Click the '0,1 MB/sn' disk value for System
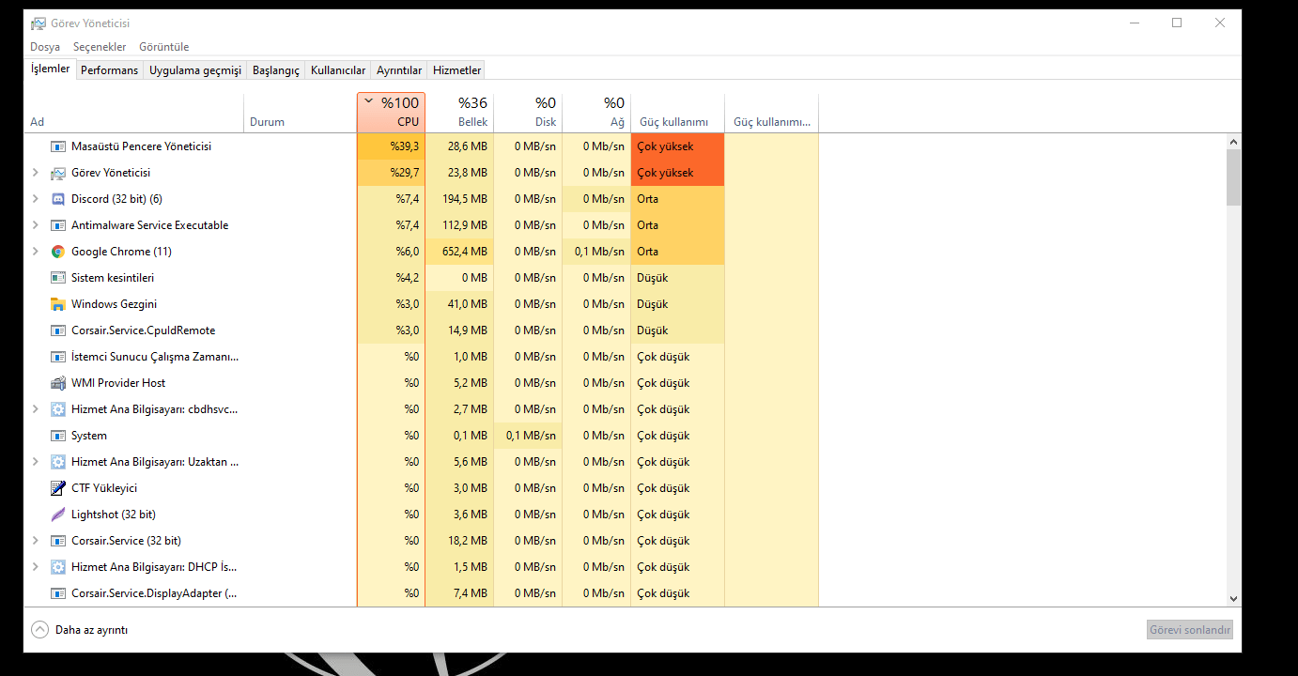This screenshot has width=1298, height=676. [529, 436]
